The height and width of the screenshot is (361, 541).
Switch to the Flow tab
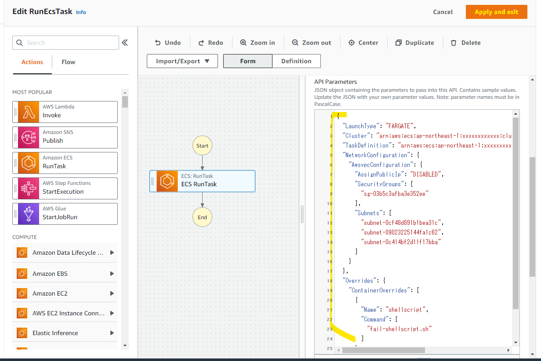[x=68, y=62]
